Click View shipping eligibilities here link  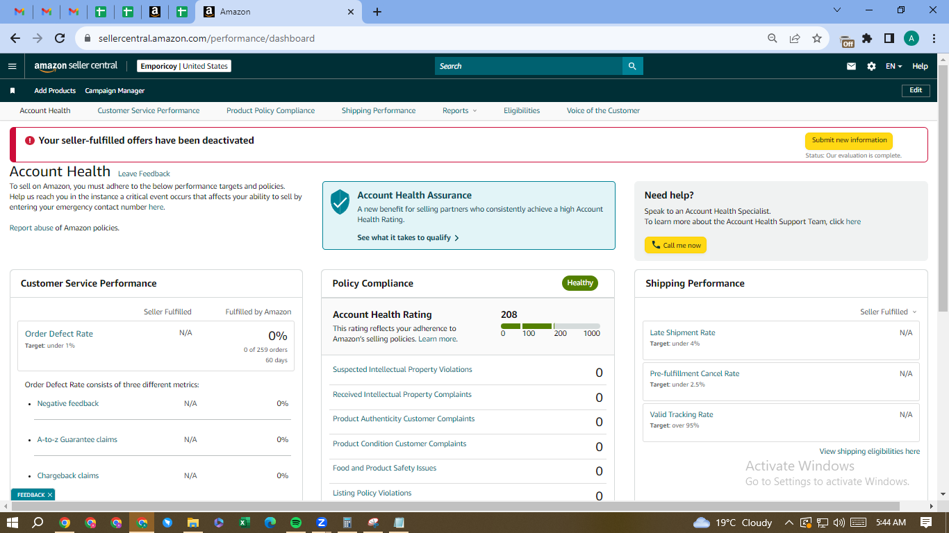coord(870,451)
